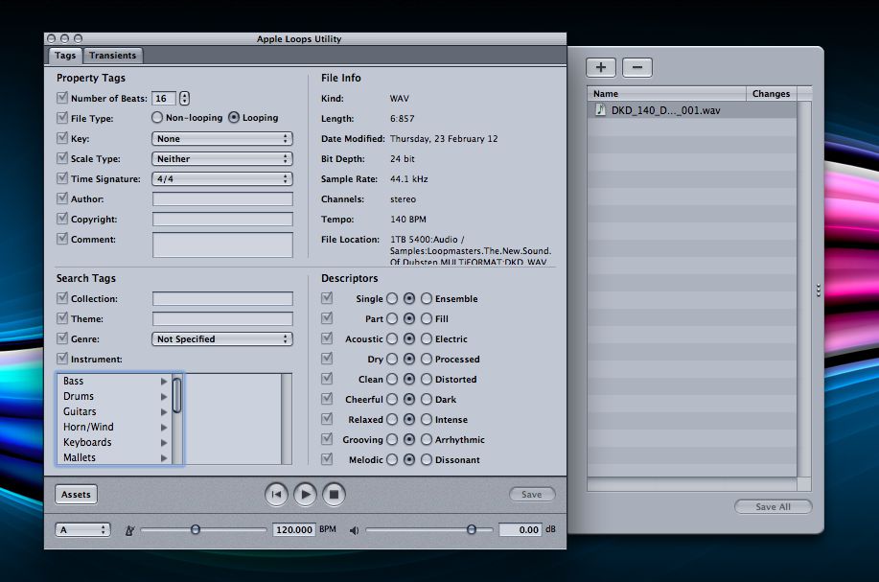Screen dimensions: 879x582
Task: Start playback with the Play button
Action: [x=306, y=495]
